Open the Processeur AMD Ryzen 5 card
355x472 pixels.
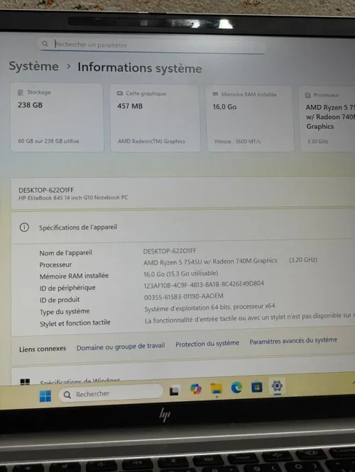point(327,119)
